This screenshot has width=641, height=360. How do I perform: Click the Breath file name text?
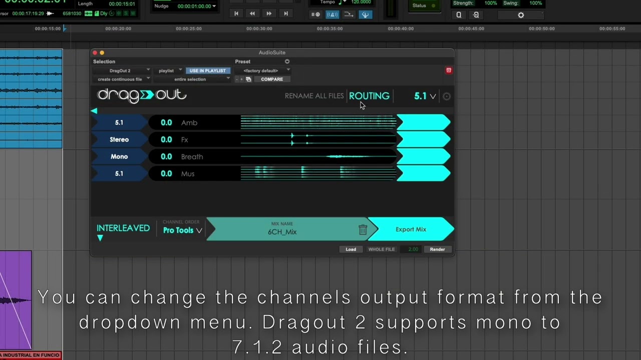[x=192, y=156]
